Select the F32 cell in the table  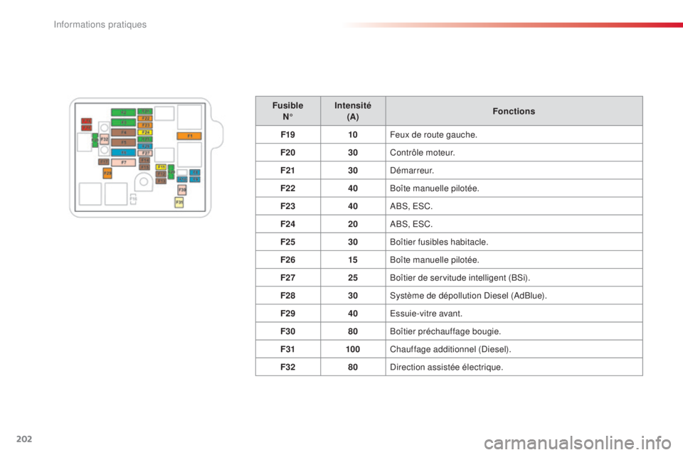[x=288, y=367]
